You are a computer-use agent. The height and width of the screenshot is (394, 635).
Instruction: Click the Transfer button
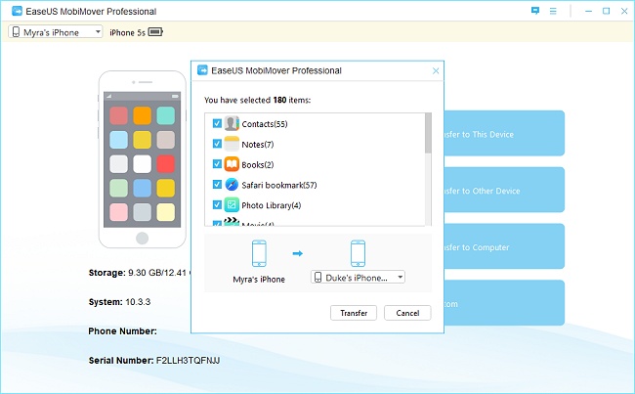[354, 313]
